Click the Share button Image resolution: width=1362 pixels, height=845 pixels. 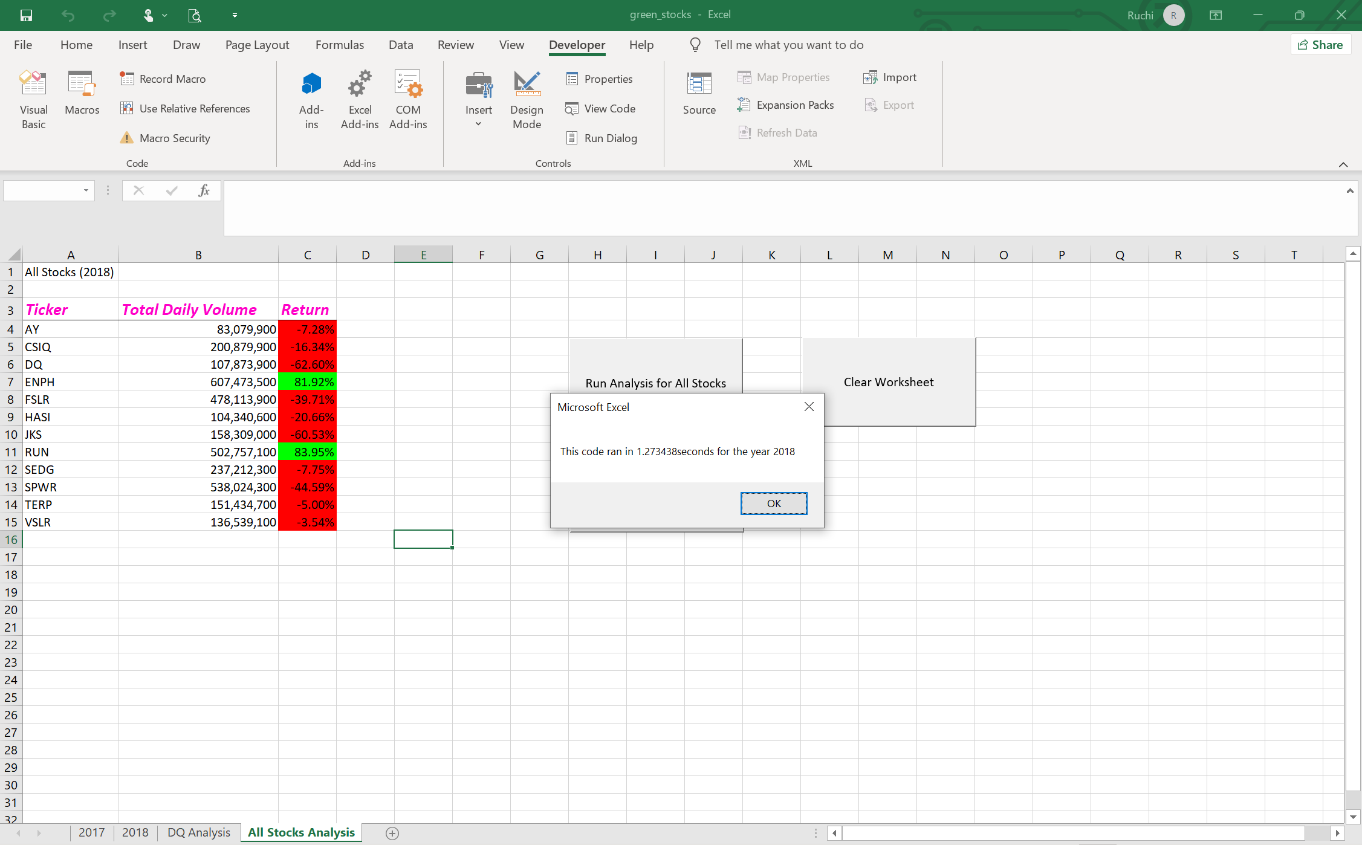[x=1320, y=45]
